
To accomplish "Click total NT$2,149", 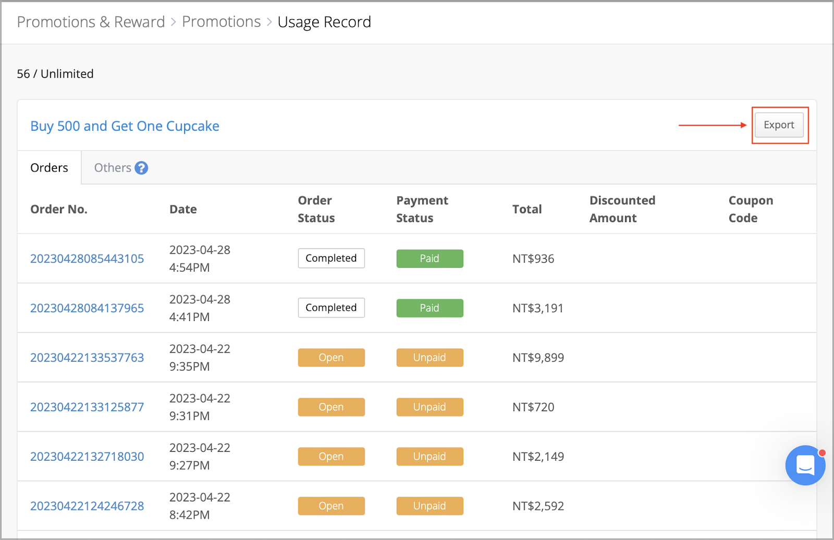I will [x=538, y=457].
